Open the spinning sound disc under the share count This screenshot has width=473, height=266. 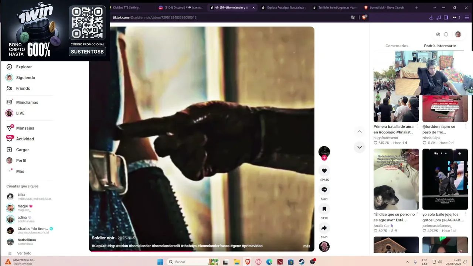[x=324, y=246]
